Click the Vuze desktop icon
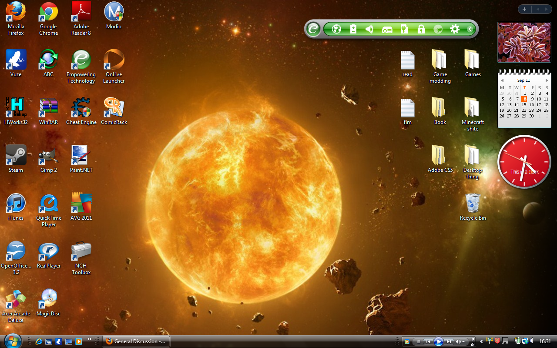Image resolution: width=557 pixels, height=348 pixels. pos(16,60)
